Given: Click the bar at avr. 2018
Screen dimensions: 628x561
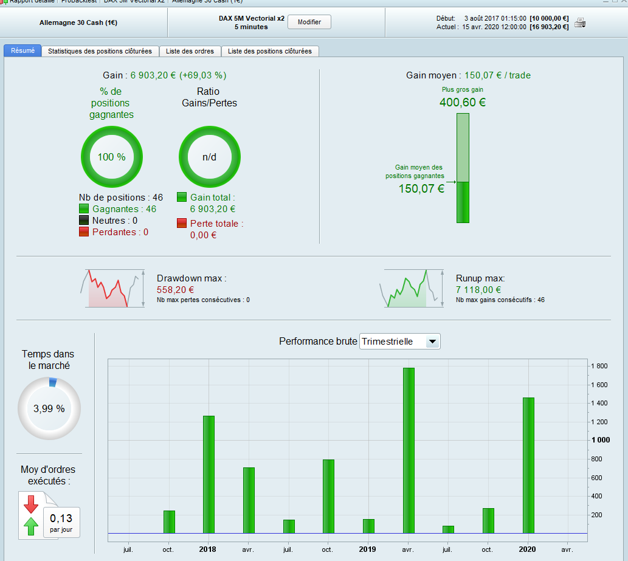Looking at the screenshot, I should 249,501.
